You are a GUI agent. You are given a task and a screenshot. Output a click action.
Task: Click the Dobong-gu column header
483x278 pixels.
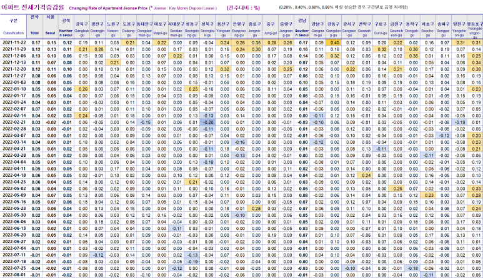click(x=129, y=26)
